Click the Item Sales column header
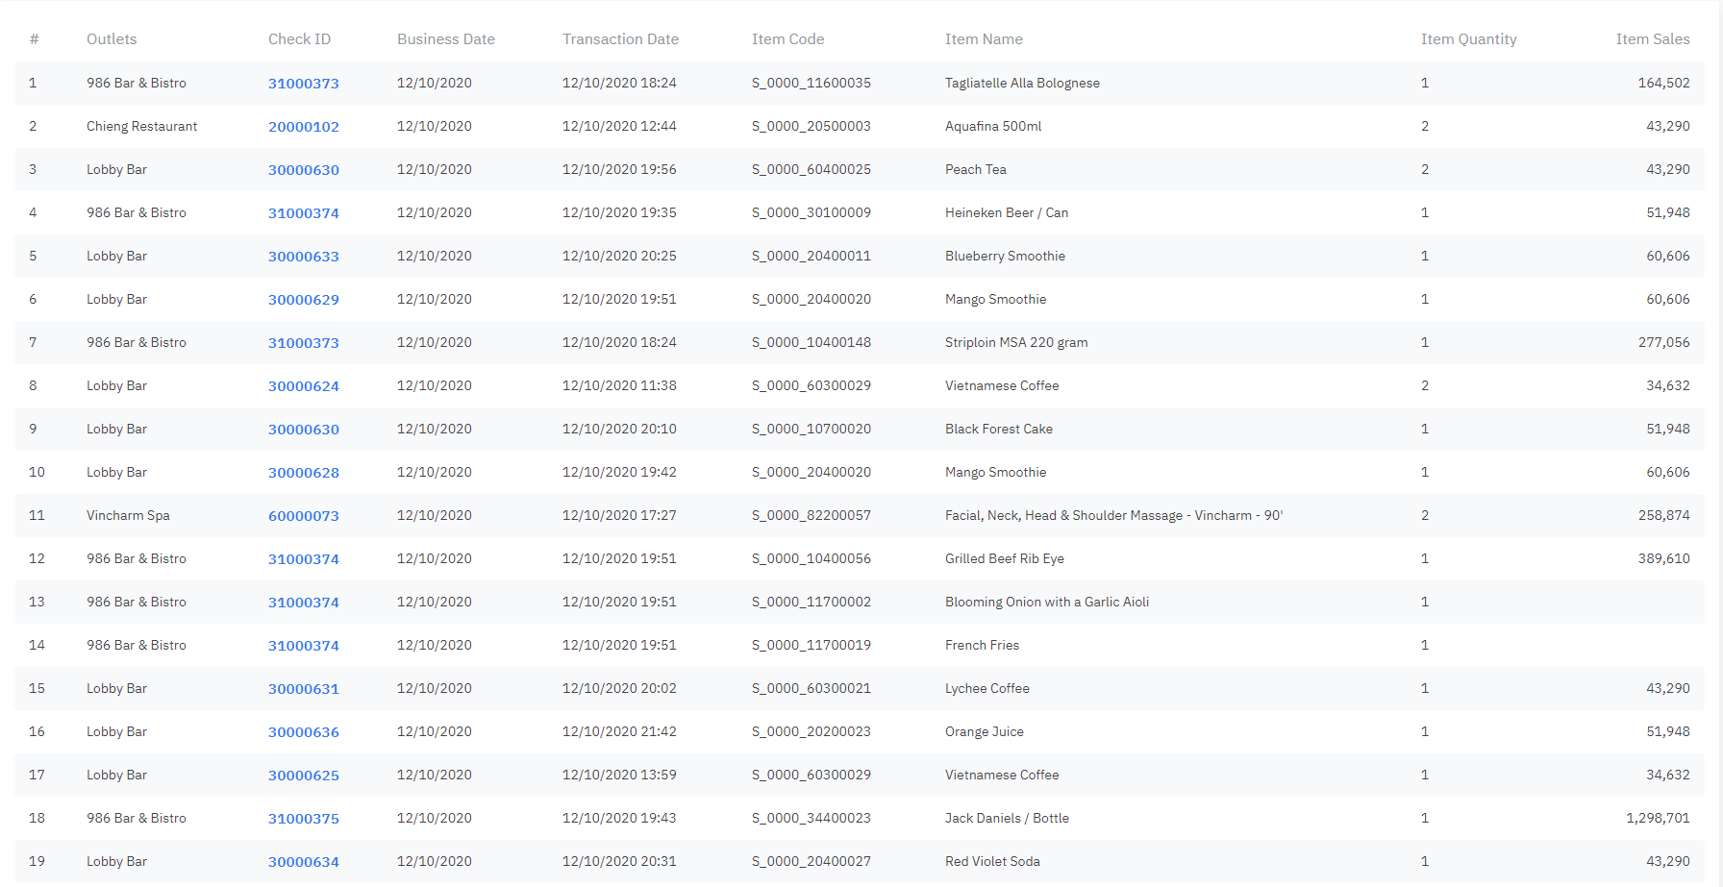The width and height of the screenshot is (1723, 887). (1652, 39)
